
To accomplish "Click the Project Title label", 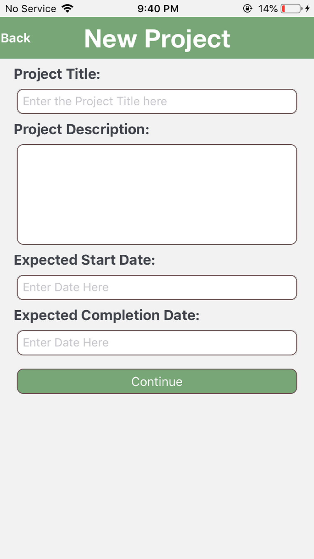I will tap(57, 74).
